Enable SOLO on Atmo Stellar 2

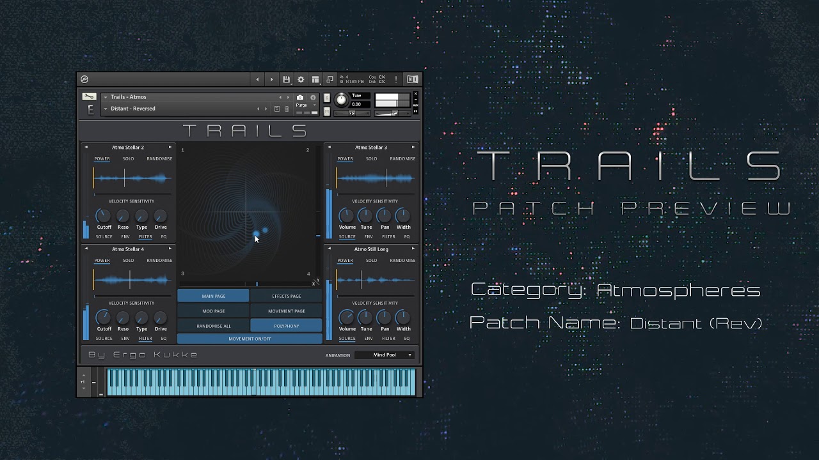point(128,158)
